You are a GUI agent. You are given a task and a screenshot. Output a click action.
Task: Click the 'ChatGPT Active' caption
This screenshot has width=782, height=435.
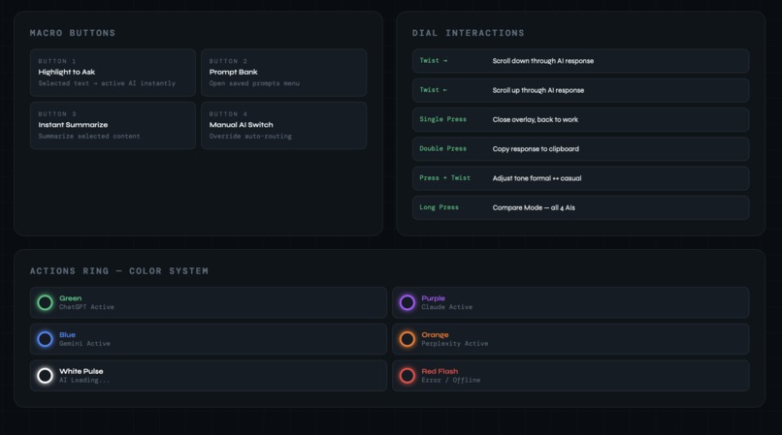[86, 307]
